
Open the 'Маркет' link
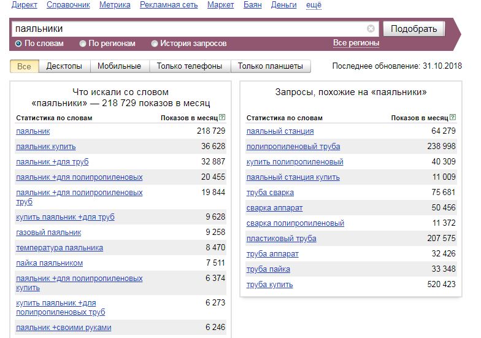(221, 5)
